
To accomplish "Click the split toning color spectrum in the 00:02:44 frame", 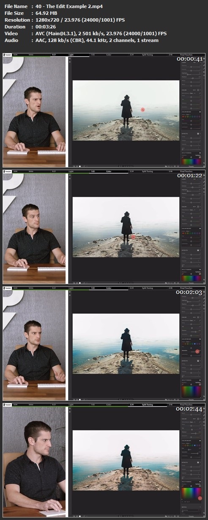I will (191, 493).
